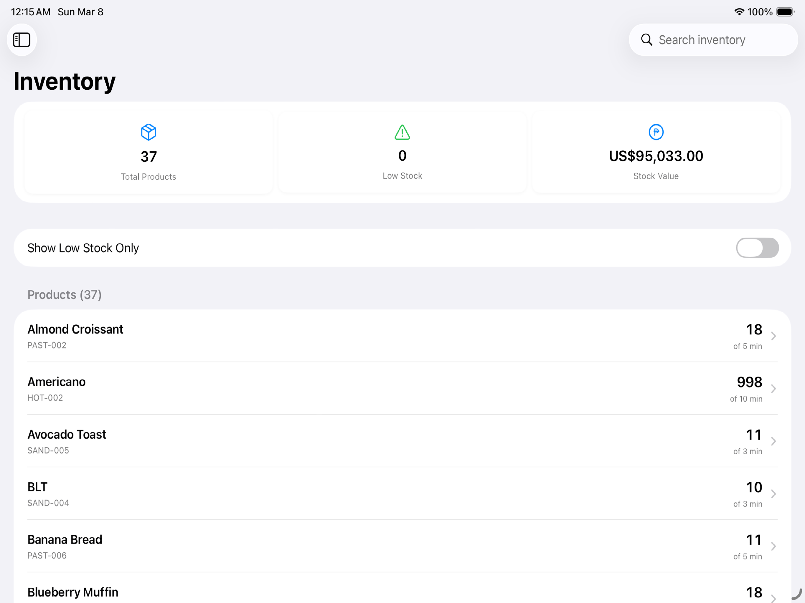Click the Sun Mar 8 date
This screenshot has width=805, height=603.
[x=80, y=12]
